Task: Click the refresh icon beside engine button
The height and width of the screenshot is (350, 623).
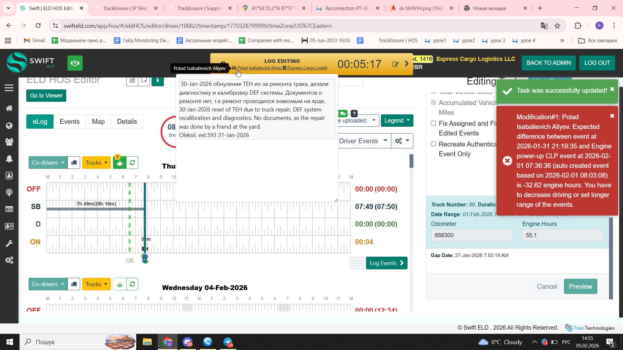Action: pyautogui.click(x=132, y=163)
